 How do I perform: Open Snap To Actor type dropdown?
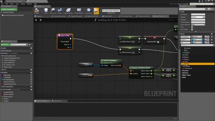click(197, 40)
